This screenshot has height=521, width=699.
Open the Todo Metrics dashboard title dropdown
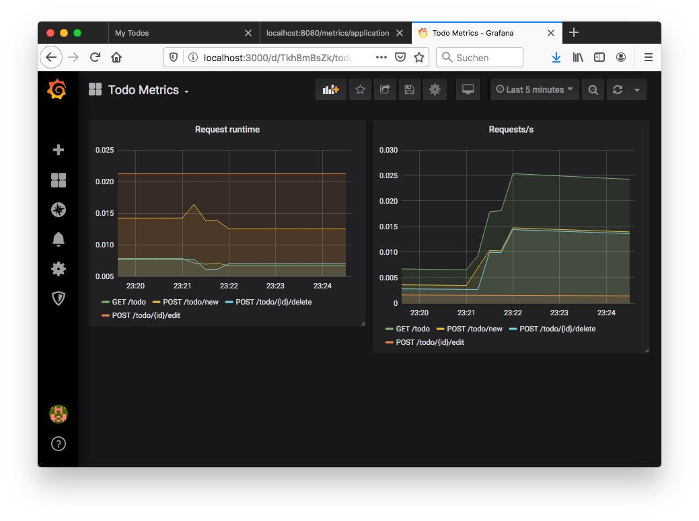149,90
